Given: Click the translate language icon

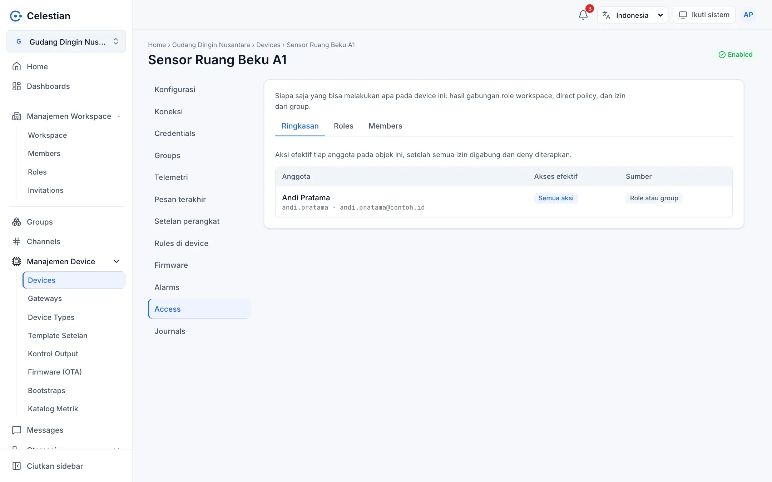Looking at the screenshot, I should point(606,15).
